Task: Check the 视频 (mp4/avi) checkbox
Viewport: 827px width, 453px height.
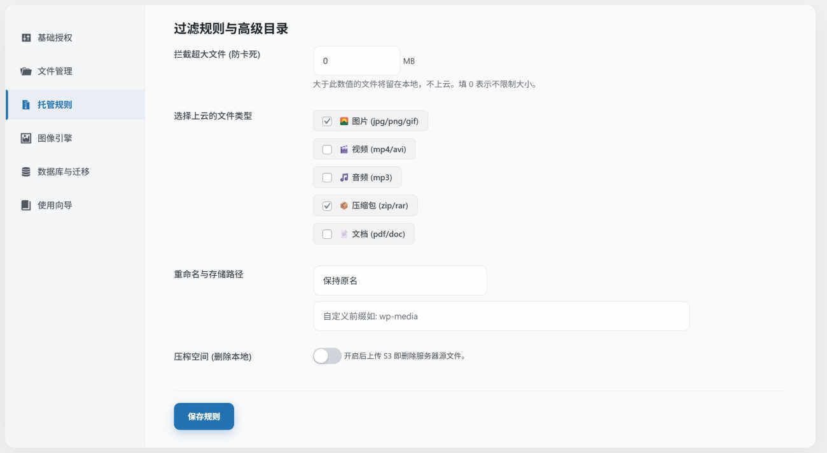Action: coord(327,149)
